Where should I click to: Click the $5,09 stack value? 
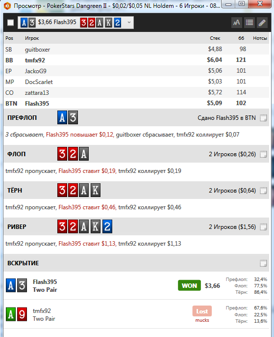pos(214,103)
